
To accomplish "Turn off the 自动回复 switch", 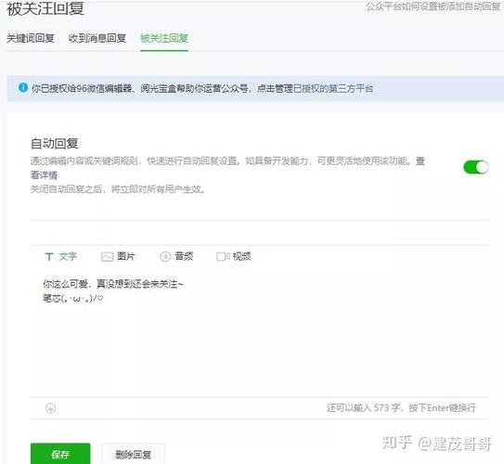I will coord(476,167).
